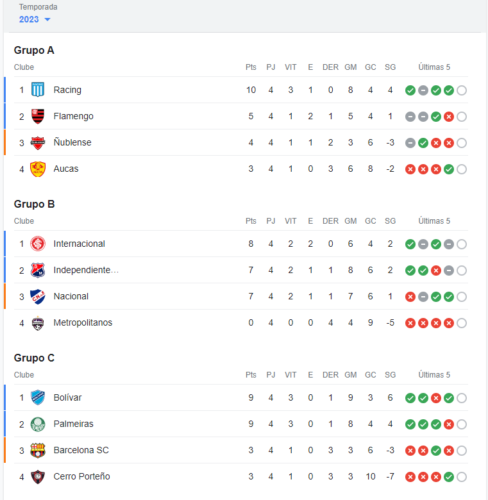This screenshot has height=500, width=488.
Task: Click the Bolívar team name
Action: pyautogui.click(x=67, y=397)
